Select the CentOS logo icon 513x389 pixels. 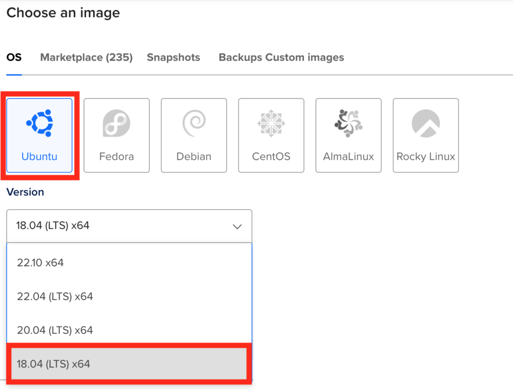click(271, 123)
